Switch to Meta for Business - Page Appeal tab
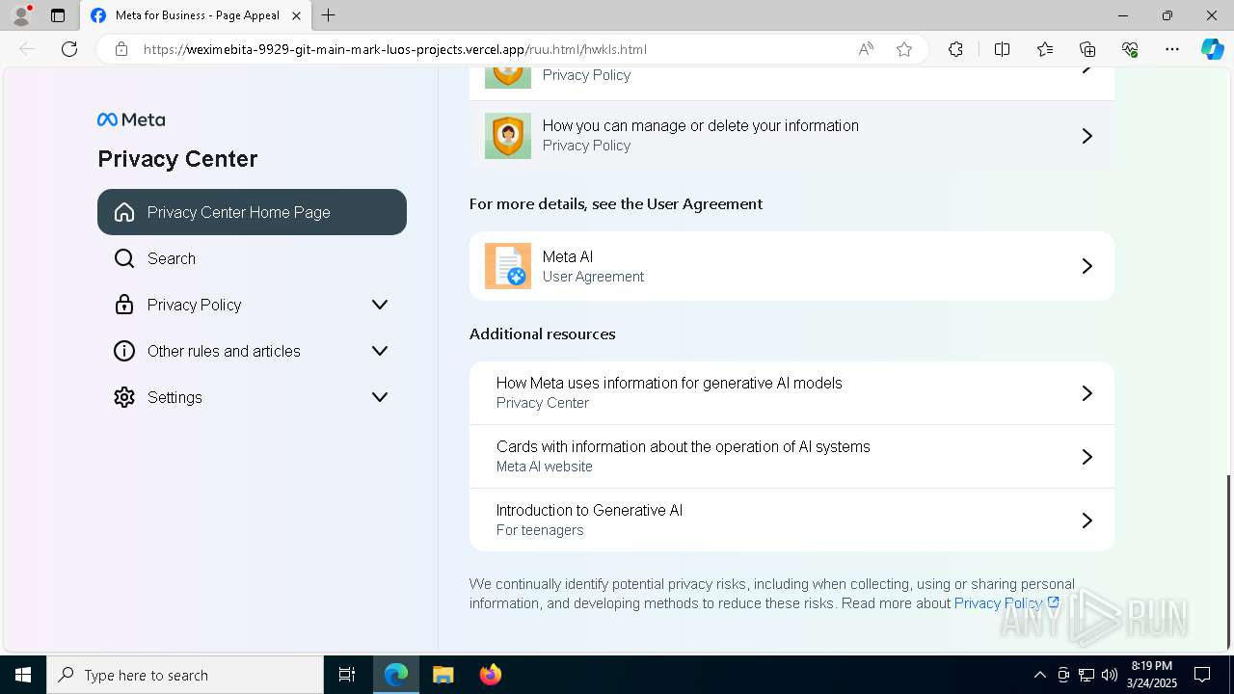 [x=196, y=15]
